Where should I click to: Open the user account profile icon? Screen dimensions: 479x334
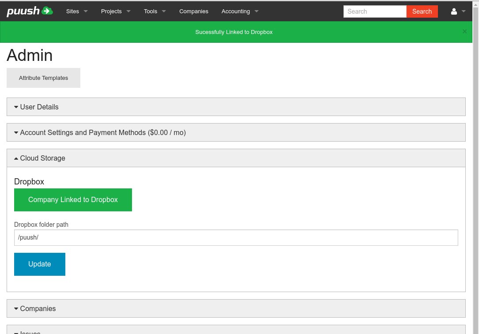click(454, 11)
